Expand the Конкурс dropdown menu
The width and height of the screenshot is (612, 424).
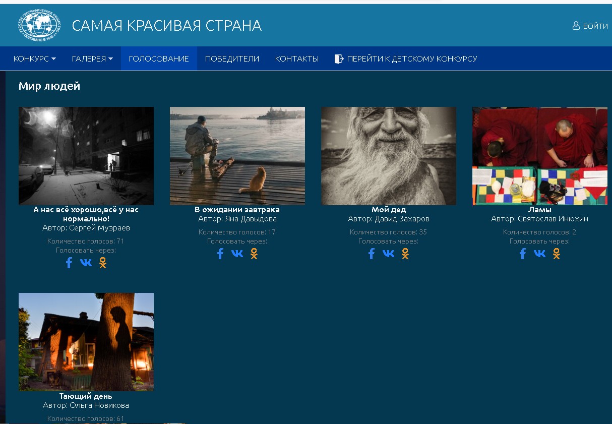pos(34,59)
